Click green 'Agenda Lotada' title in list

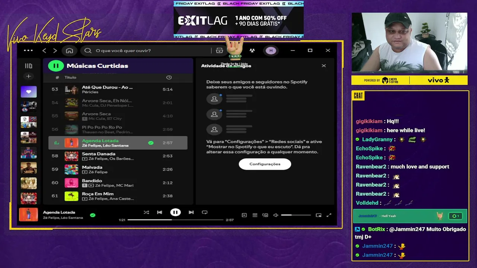(100, 141)
